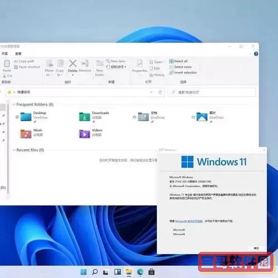278x278 pixels.
Task: Open Microsoft Store from the taskbar
Action: point(152,272)
